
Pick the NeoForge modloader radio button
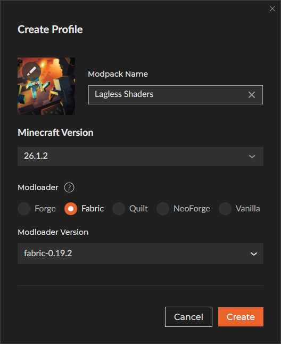pyautogui.click(x=163, y=209)
